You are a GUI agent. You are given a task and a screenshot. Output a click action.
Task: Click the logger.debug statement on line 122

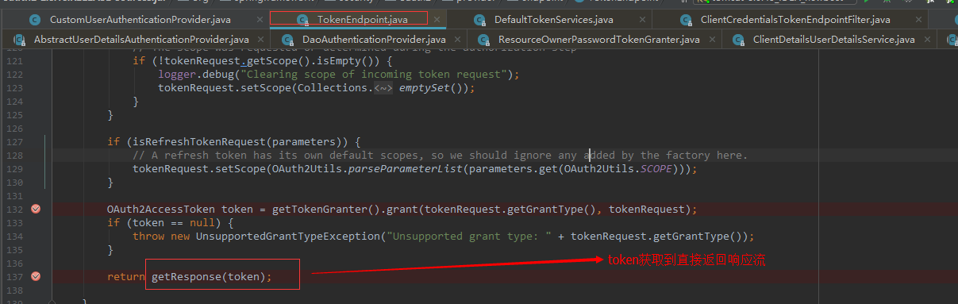338,74
